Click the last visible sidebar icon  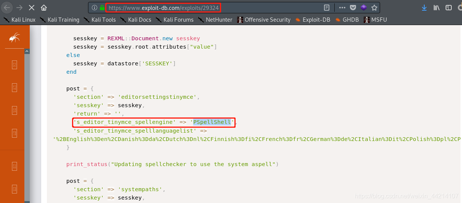[14, 189]
